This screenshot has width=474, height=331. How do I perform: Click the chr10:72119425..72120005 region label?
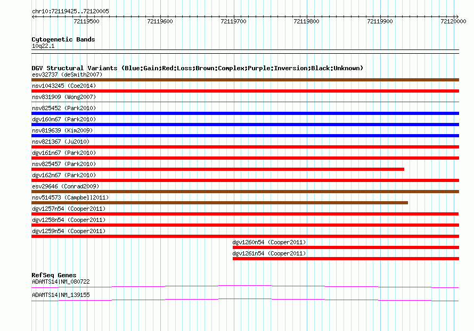70,11
